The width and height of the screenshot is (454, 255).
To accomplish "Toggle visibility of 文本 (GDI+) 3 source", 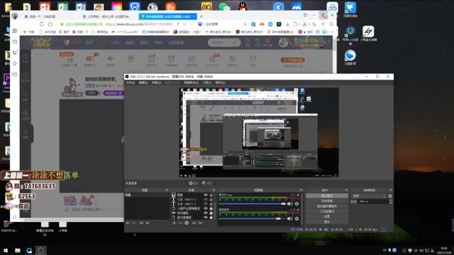I will click(x=205, y=204).
